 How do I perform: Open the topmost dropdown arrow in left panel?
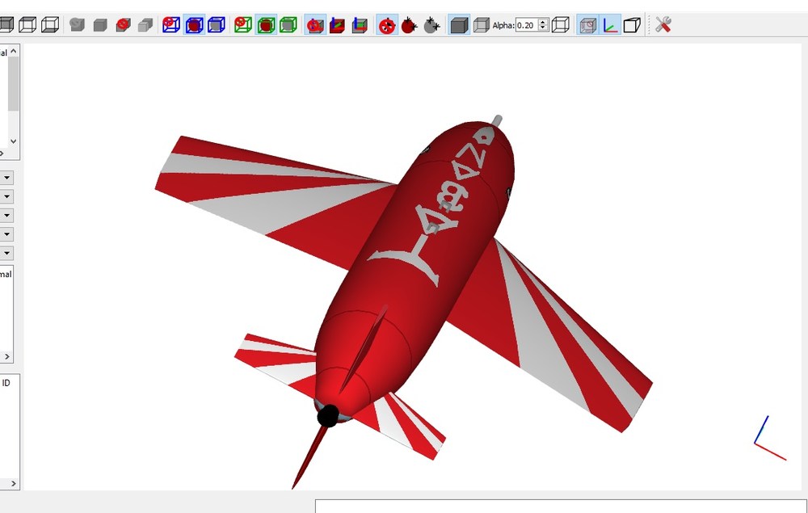click(6, 178)
